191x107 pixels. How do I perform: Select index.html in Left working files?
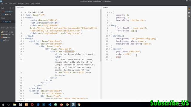click(x=9, y=12)
